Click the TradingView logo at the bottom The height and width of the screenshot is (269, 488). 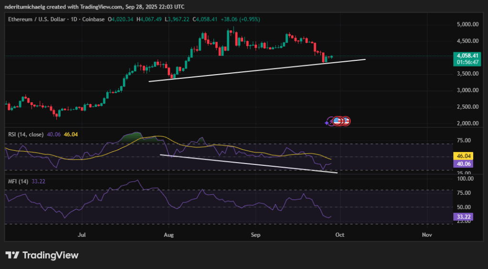click(x=42, y=255)
